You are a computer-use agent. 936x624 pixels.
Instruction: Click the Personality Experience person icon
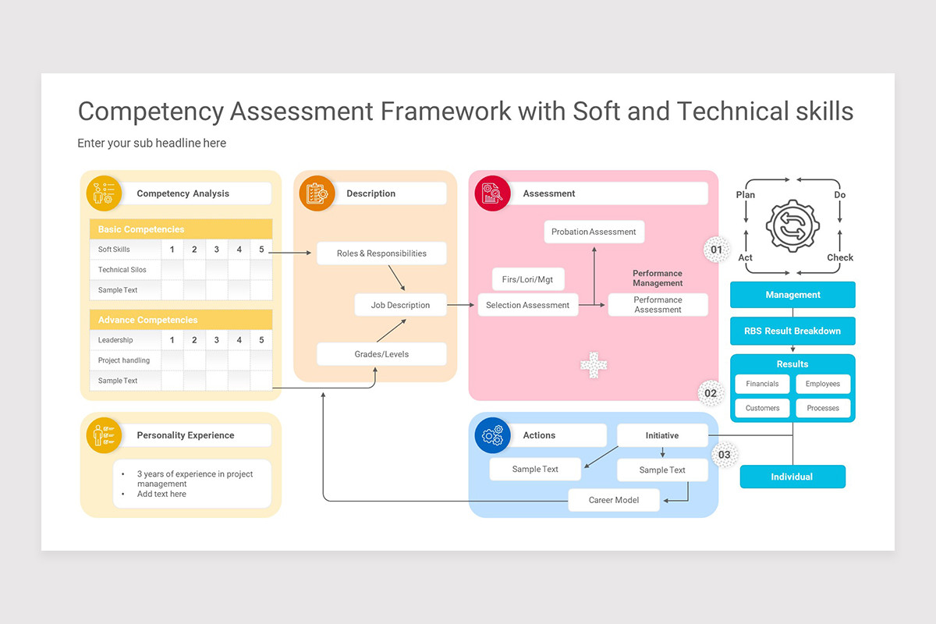(104, 435)
